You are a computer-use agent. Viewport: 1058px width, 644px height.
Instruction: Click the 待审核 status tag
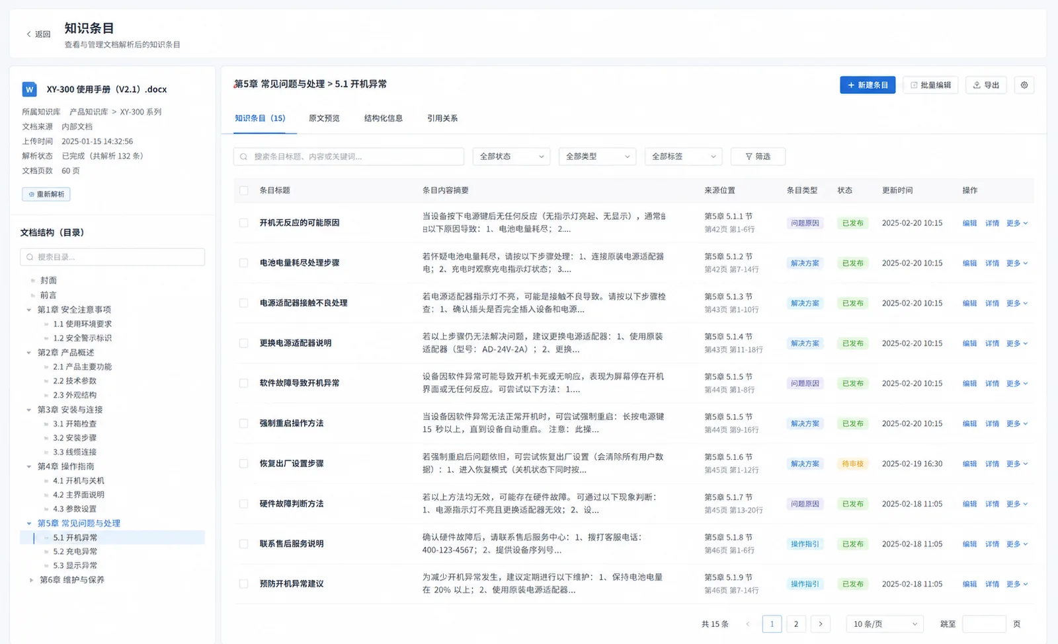click(852, 464)
